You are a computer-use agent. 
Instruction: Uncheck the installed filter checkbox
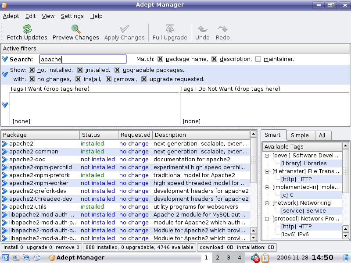(x=80, y=70)
